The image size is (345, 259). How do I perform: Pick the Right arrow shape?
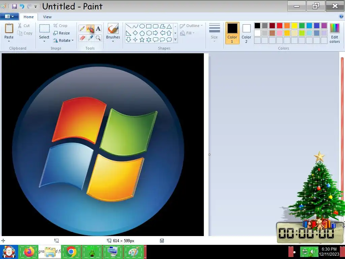[156, 33]
